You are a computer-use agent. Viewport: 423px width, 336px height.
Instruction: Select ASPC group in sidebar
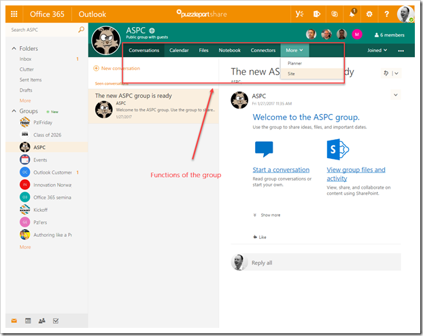click(x=47, y=147)
